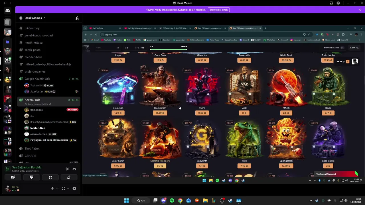The image size is (365, 205).
Task: Click search magnifier in ggdrop name field
Action: (118, 48)
